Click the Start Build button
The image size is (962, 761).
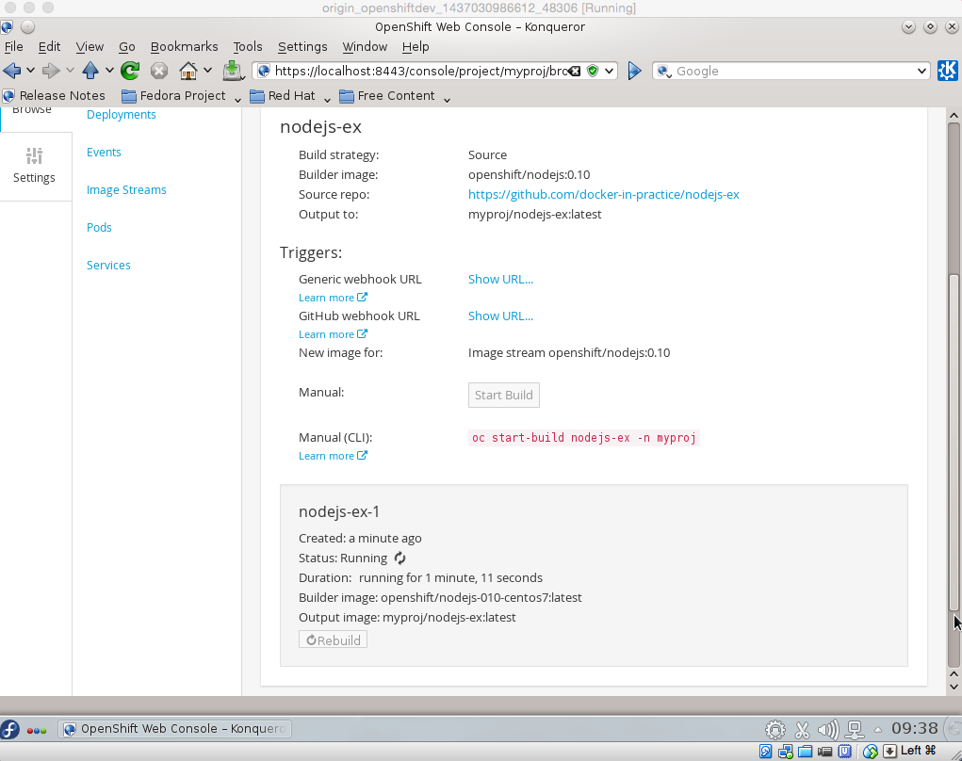click(504, 395)
